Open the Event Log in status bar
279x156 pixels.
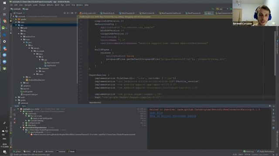coord(248,152)
